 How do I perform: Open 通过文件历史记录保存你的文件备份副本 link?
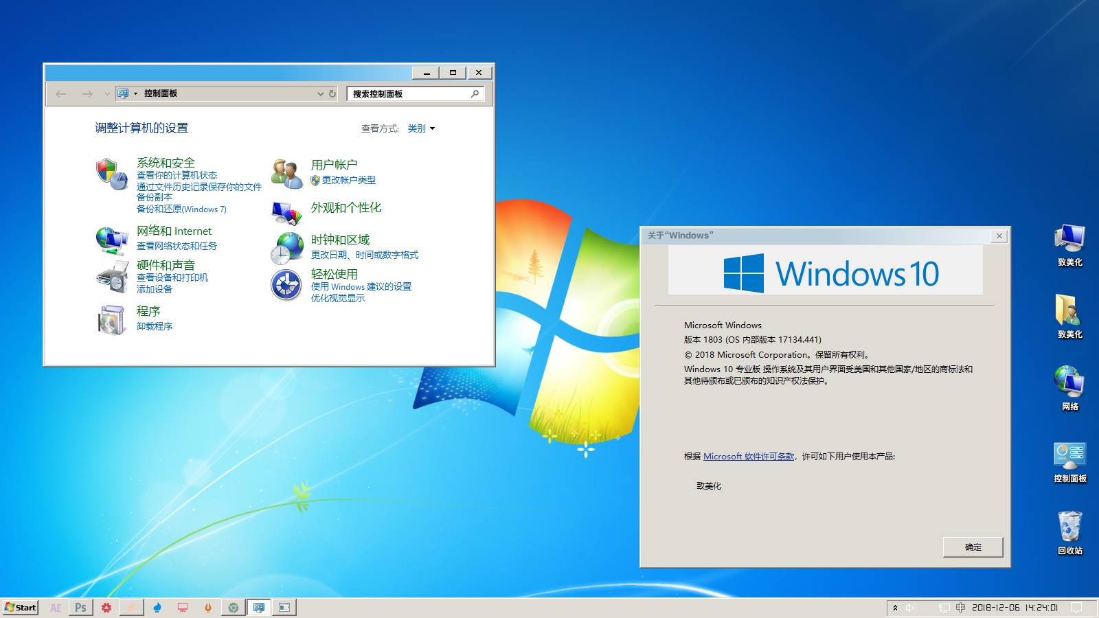(199, 192)
